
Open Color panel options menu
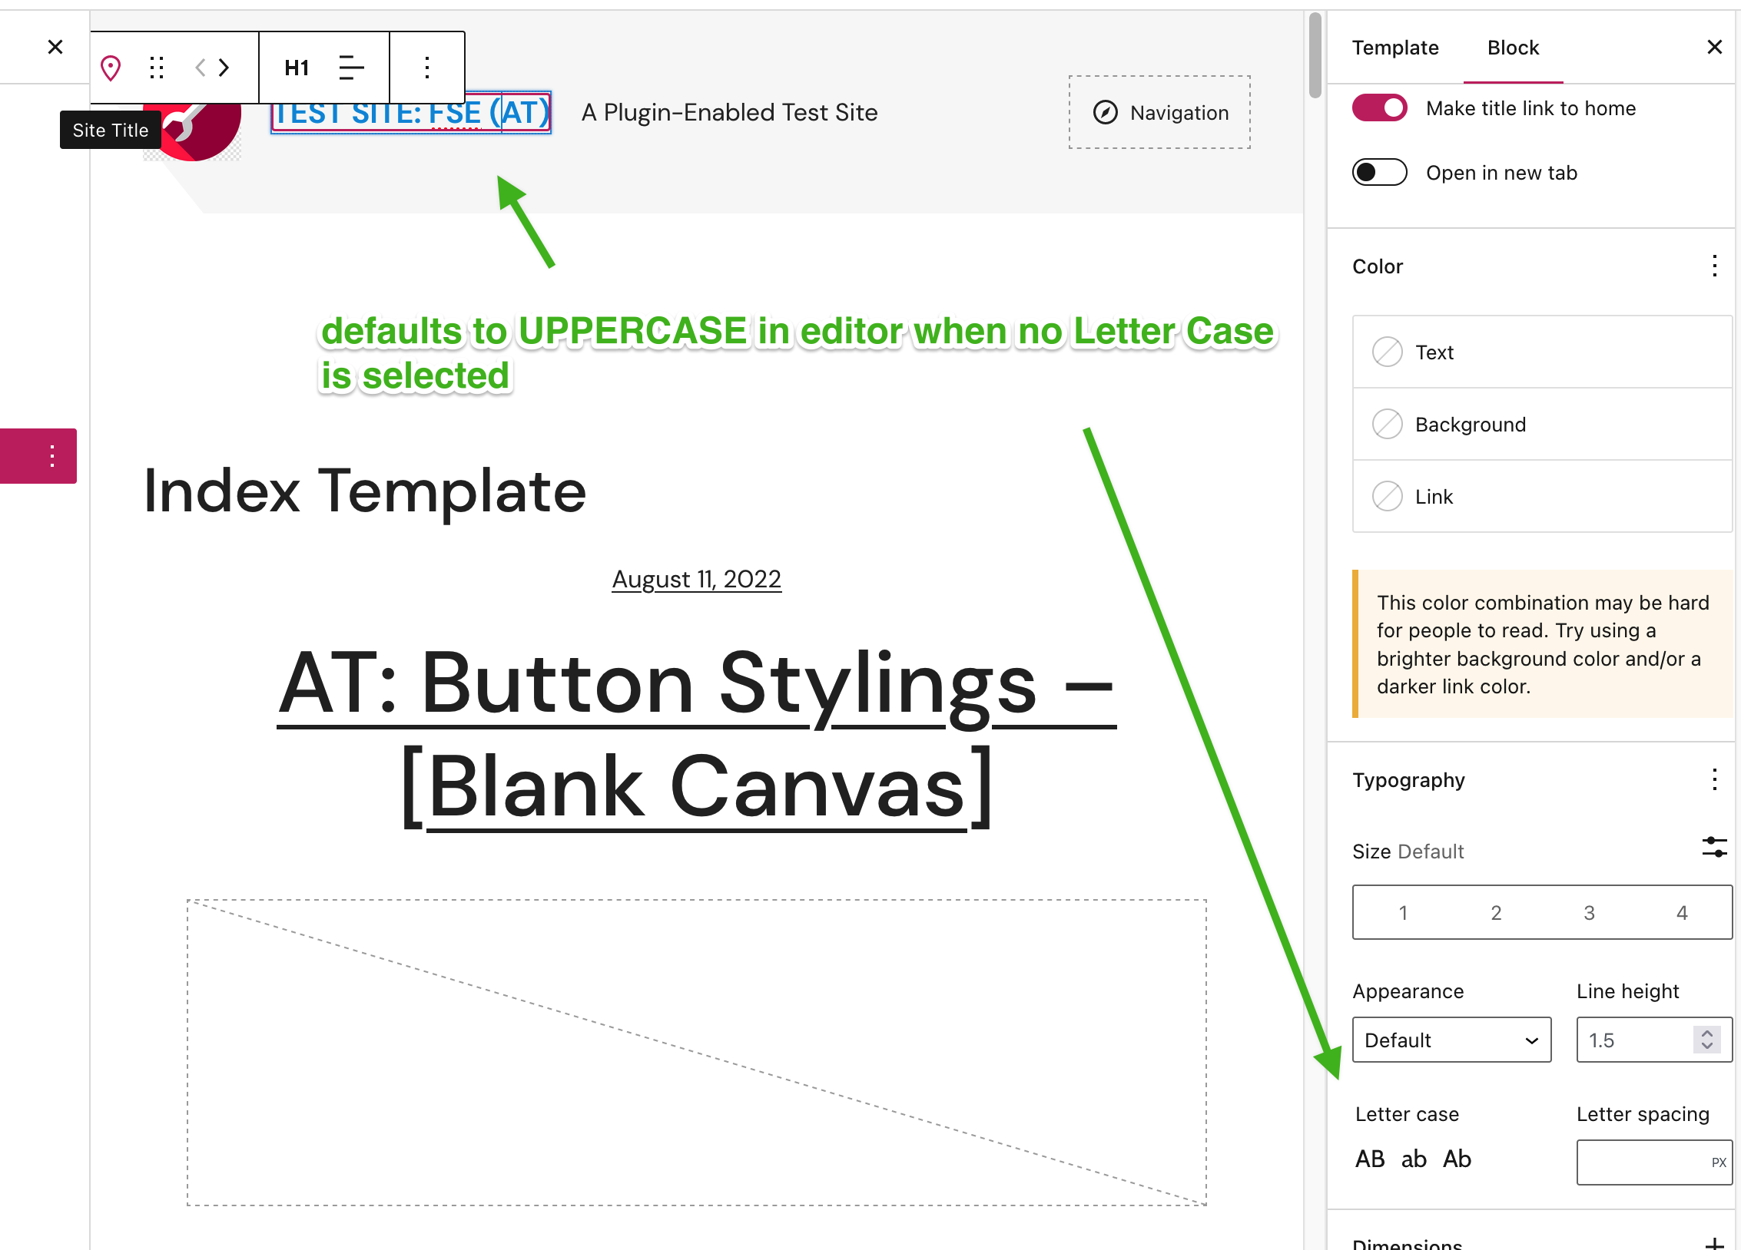(x=1714, y=266)
